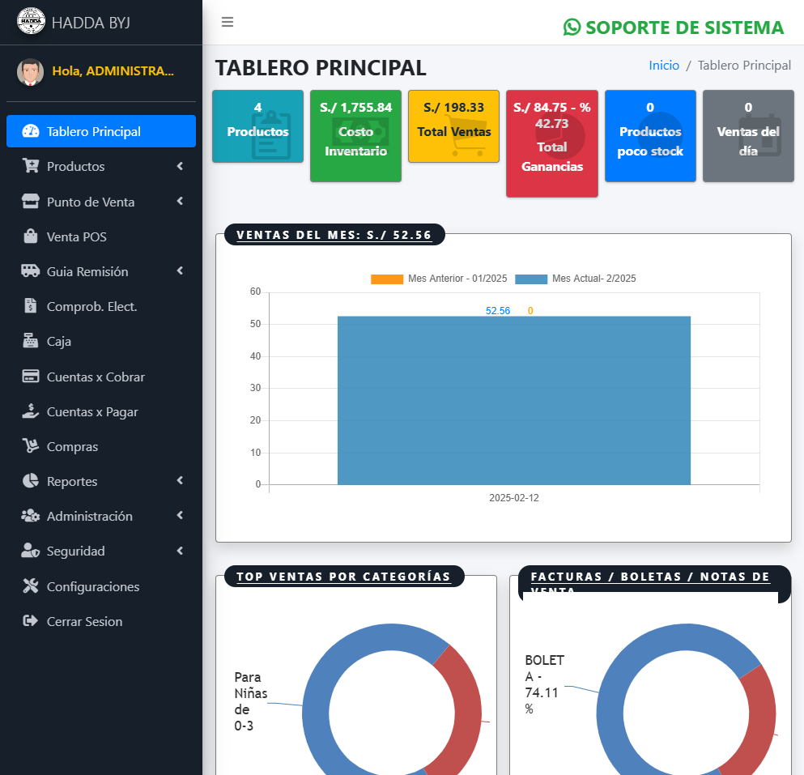Click Cerrar Sesion to log out
804x775 pixels.
101,621
